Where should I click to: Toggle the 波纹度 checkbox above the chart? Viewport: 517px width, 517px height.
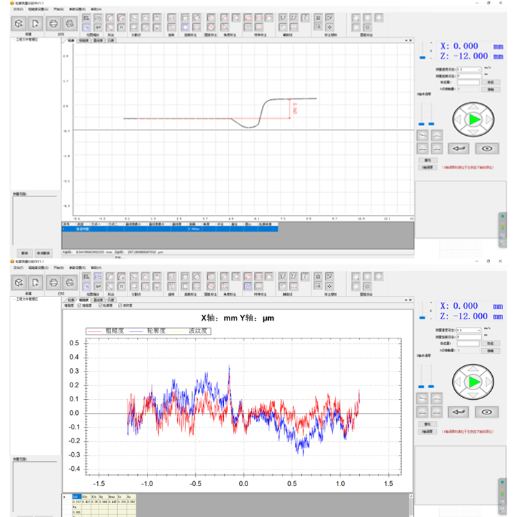pyautogui.click(x=120, y=305)
